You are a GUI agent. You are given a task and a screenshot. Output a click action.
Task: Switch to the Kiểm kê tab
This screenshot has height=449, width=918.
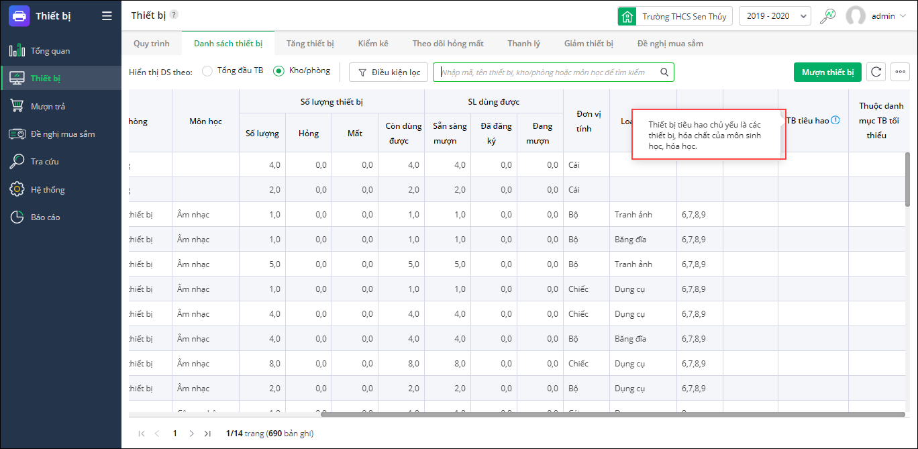point(373,44)
